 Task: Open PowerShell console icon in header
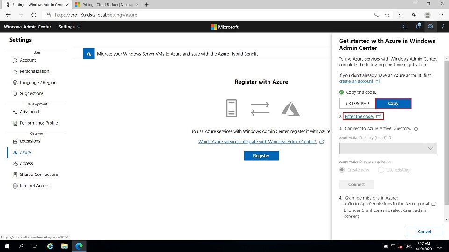point(405,27)
